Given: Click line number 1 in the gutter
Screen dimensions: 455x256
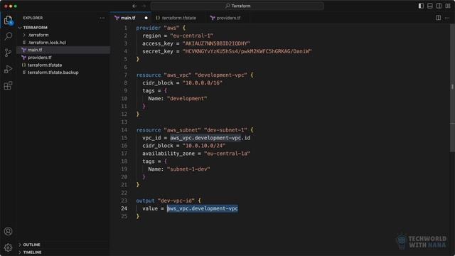Looking at the screenshot, I should point(125,28).
